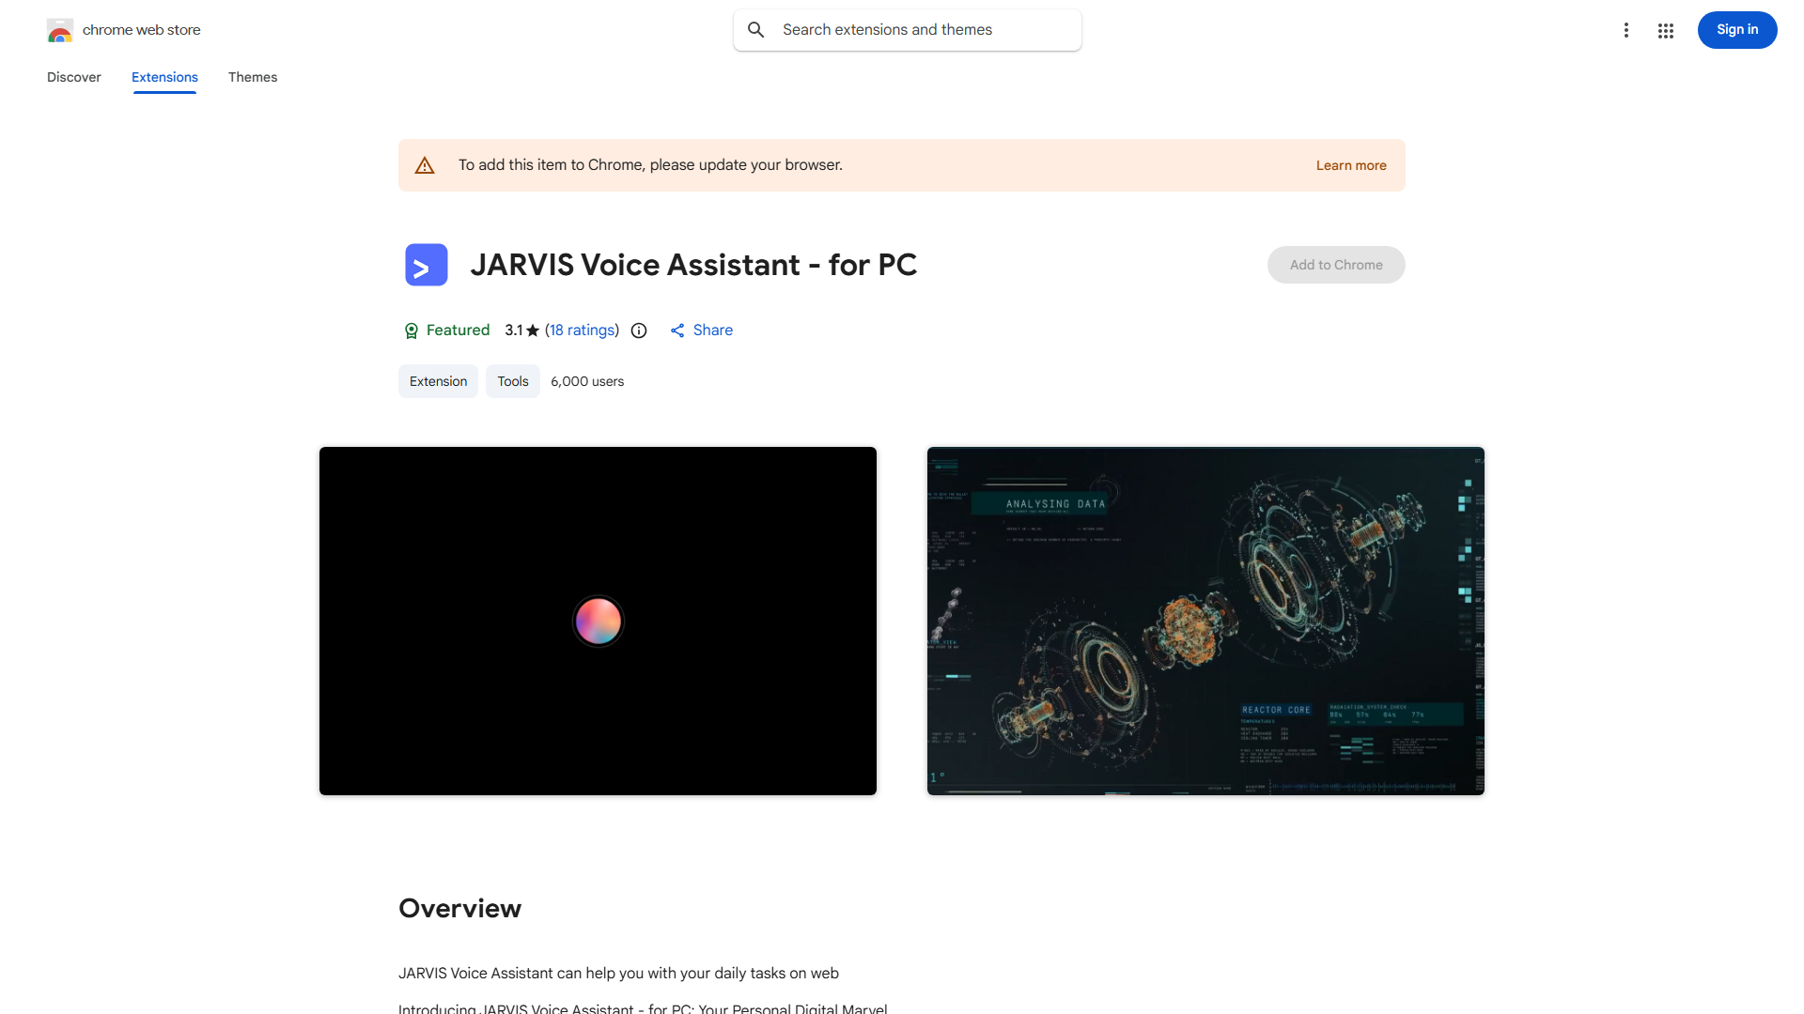Select the Tools category chip
1804x1014 pixels.
[x=512, y=381]
